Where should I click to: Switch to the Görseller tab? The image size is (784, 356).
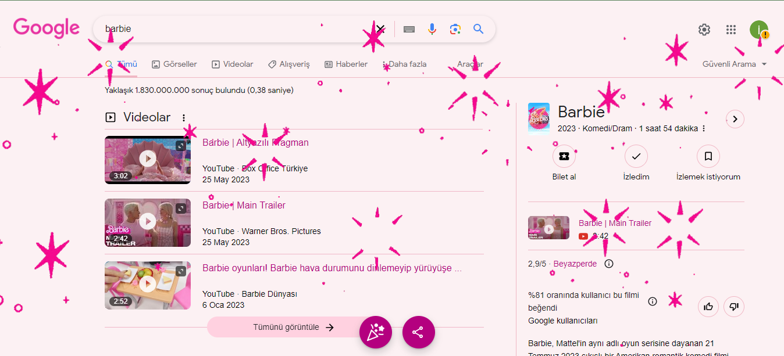(x=174, y=64)
